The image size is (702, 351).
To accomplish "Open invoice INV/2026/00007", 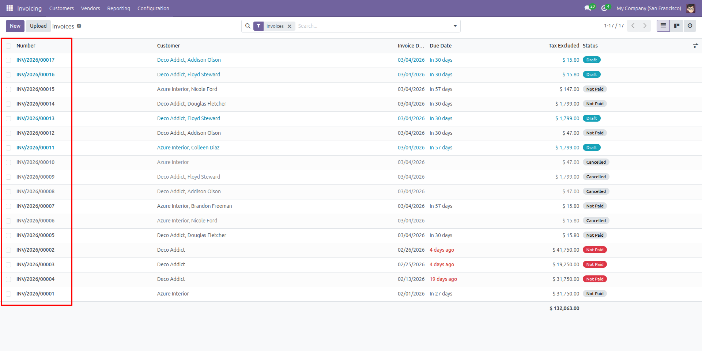I will [35, 206].
